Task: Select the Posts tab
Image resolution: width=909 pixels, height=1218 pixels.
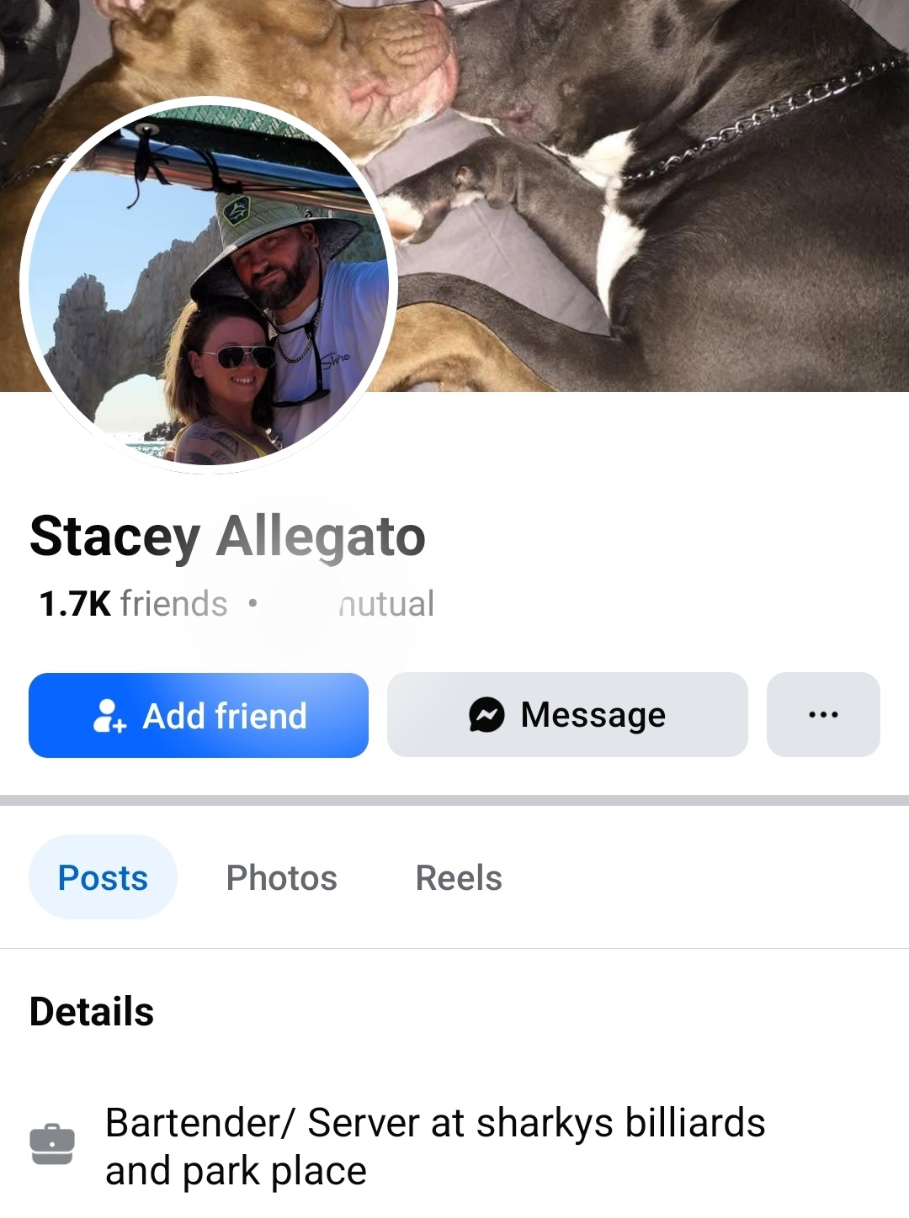Action: (x=103, y=877)
